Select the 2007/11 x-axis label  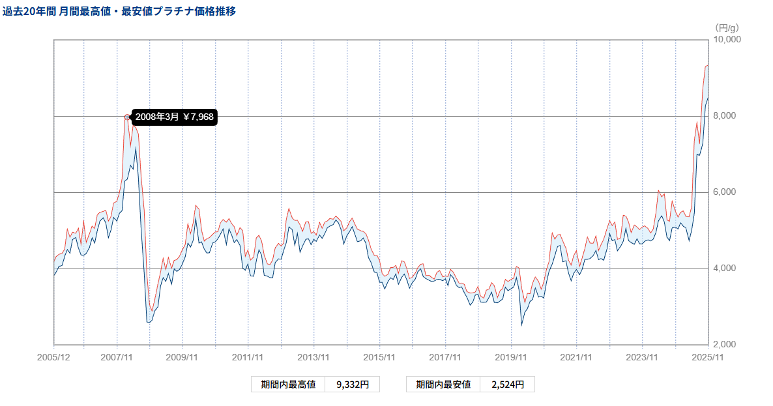coord(117,357)
